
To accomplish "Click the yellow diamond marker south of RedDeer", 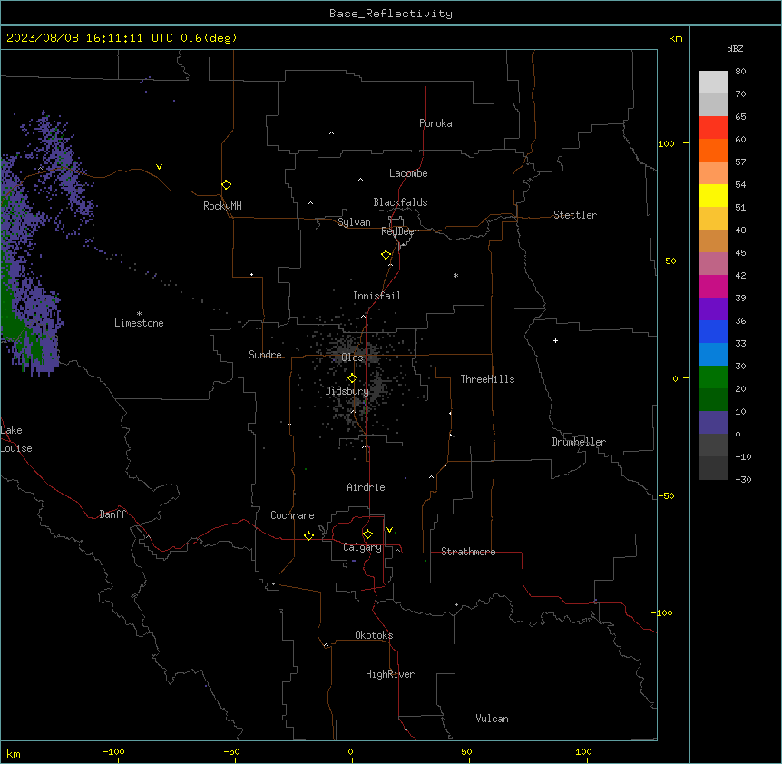I will pos(386,255).
